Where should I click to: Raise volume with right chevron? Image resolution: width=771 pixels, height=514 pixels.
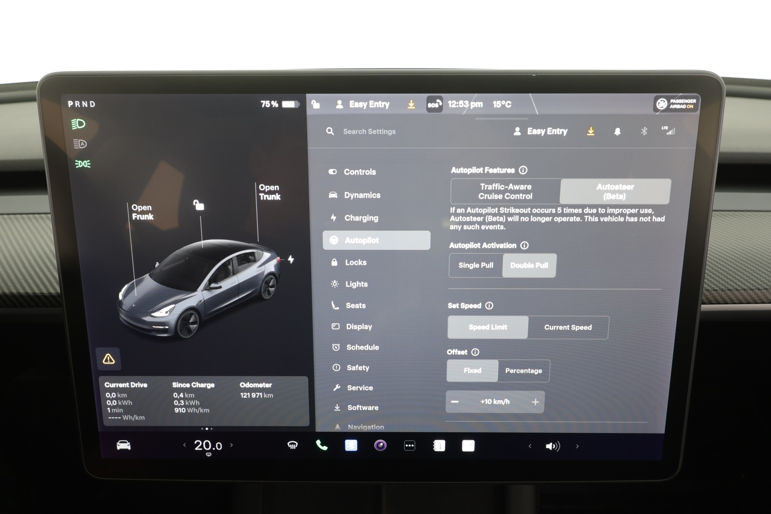coord(577,446)
